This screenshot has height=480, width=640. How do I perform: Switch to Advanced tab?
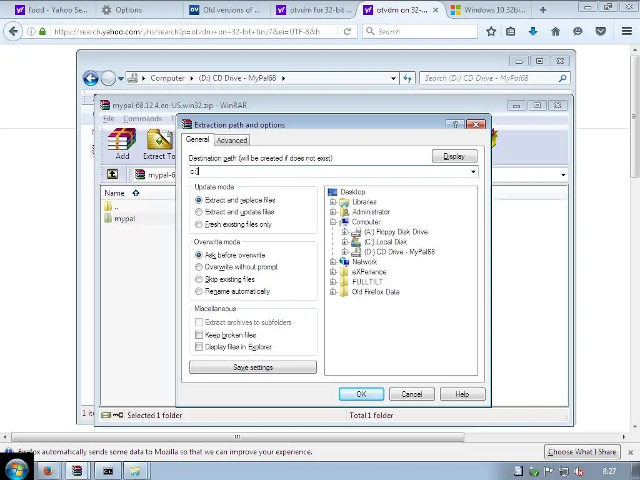[x=232, y=141]
